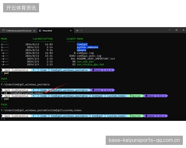Click the PowerShell tab icon
The height and width of the screenshot is (148, 186).
pyautogui.click(x=40, y=31)
